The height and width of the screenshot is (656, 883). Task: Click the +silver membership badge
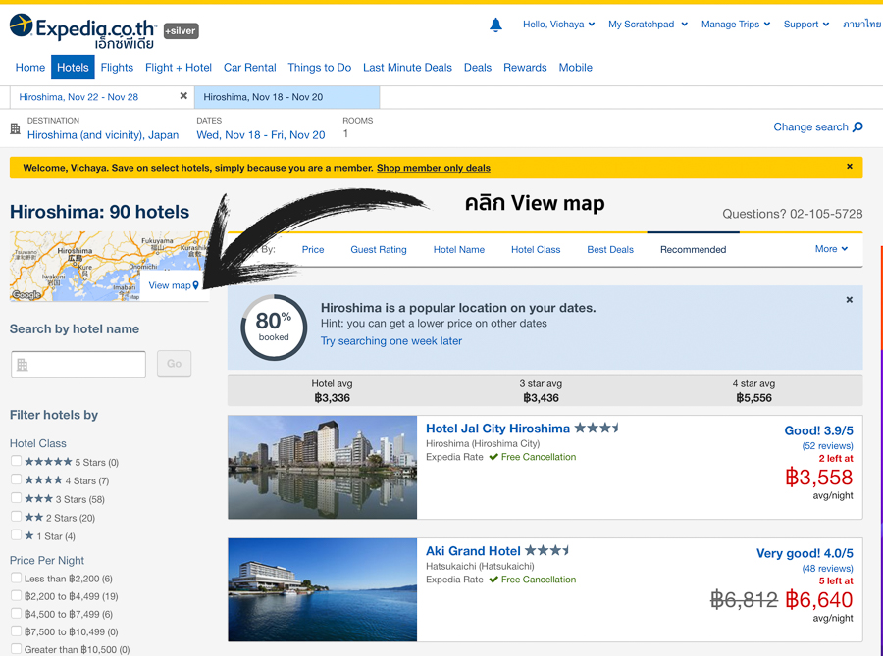pos(182,31)
